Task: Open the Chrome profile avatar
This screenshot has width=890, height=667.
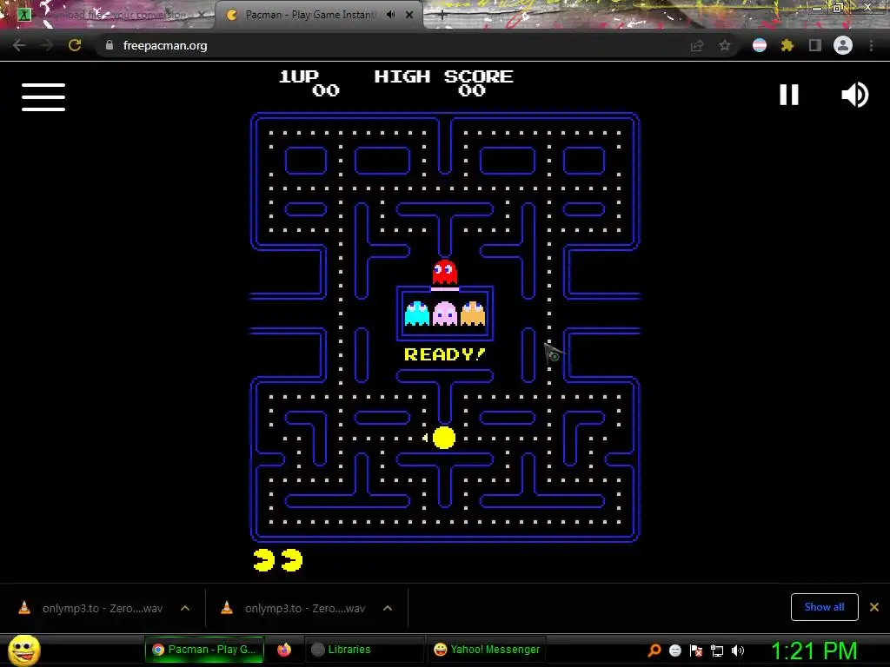Action: point(843,45)
